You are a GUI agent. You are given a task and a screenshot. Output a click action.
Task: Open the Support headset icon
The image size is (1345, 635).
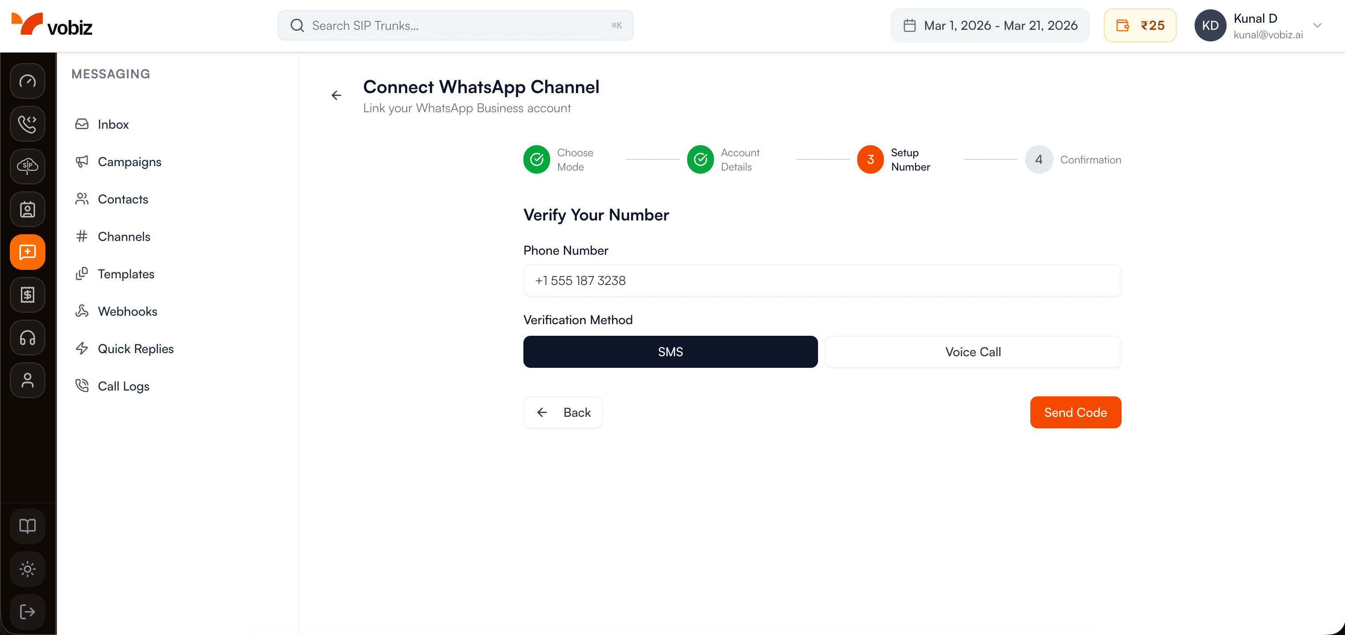tap(27, 338)
